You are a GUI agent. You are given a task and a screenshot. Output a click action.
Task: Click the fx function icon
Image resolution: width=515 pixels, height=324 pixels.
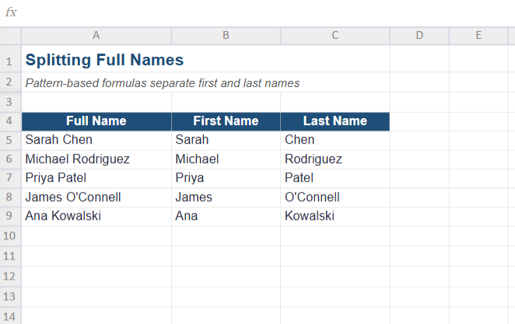pos(11,12)
